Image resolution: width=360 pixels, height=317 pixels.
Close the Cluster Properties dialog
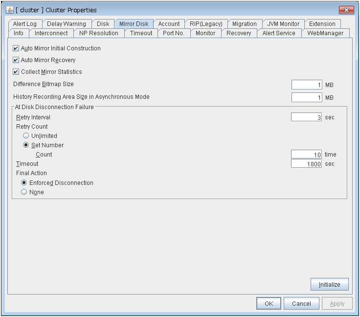coord(346,10)
